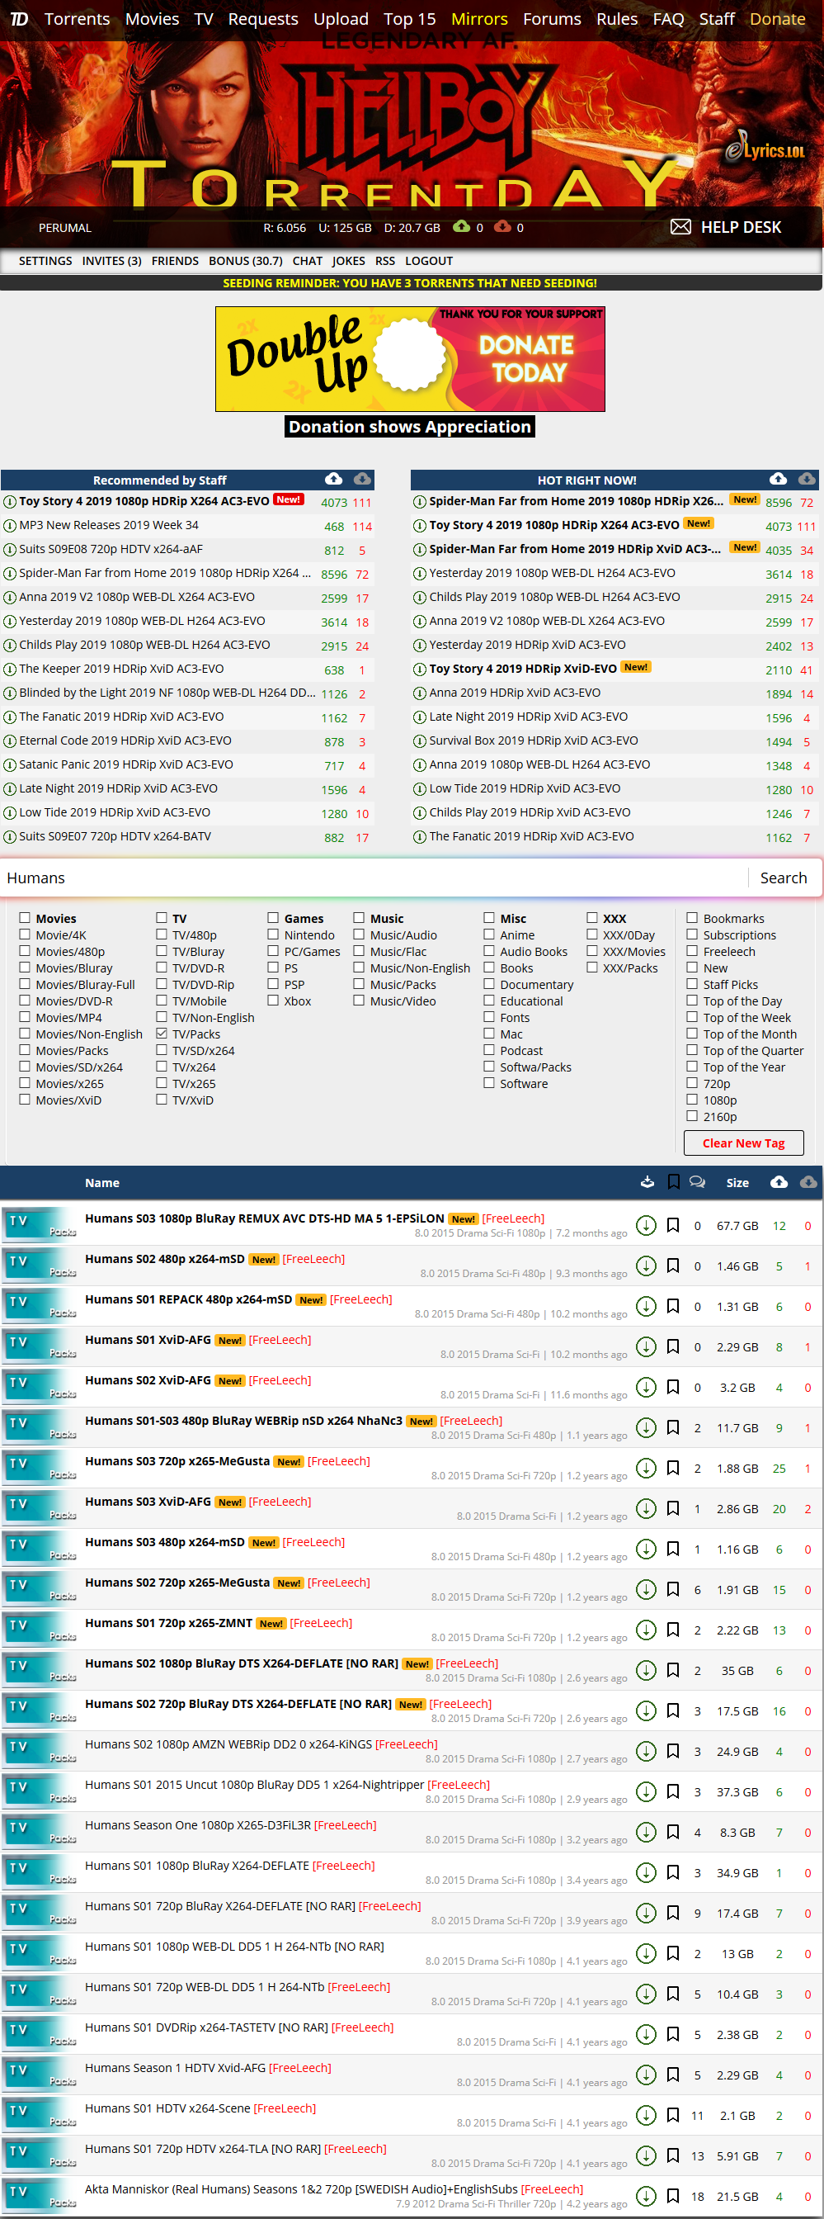Viewport: 824px width, 2219px height.
Task: Bookmark Humans S01 720p x265-ZMNT torrent
Action: tap(673, 1630)
